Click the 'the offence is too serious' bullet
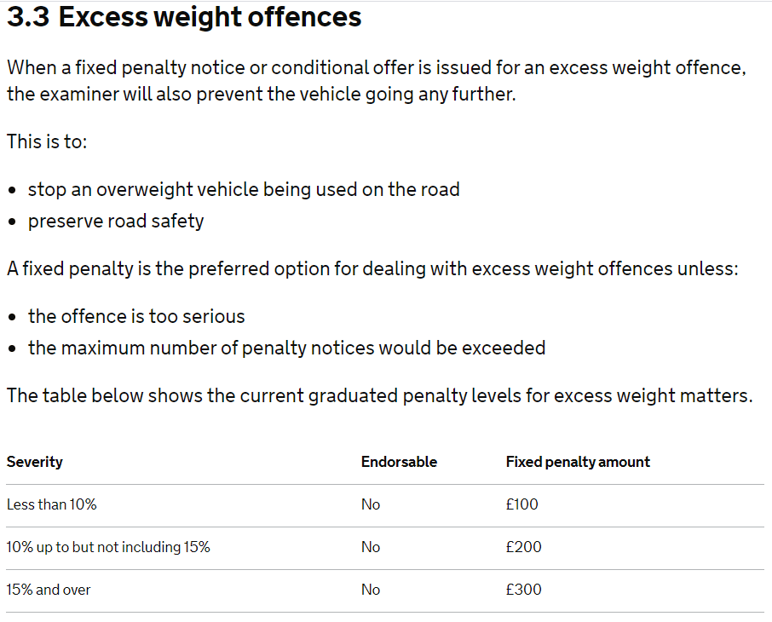 pyautogui.click(x=136, y=316)
